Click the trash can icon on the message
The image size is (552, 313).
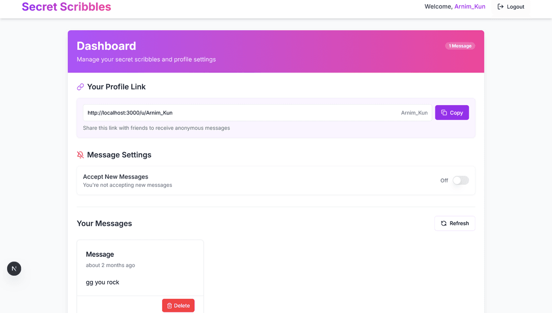coord(170,306)
